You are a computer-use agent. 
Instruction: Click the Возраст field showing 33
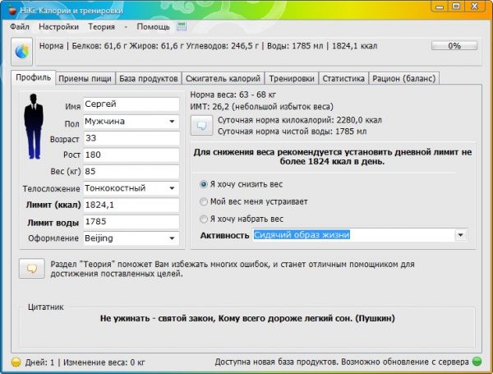point(131,138)
